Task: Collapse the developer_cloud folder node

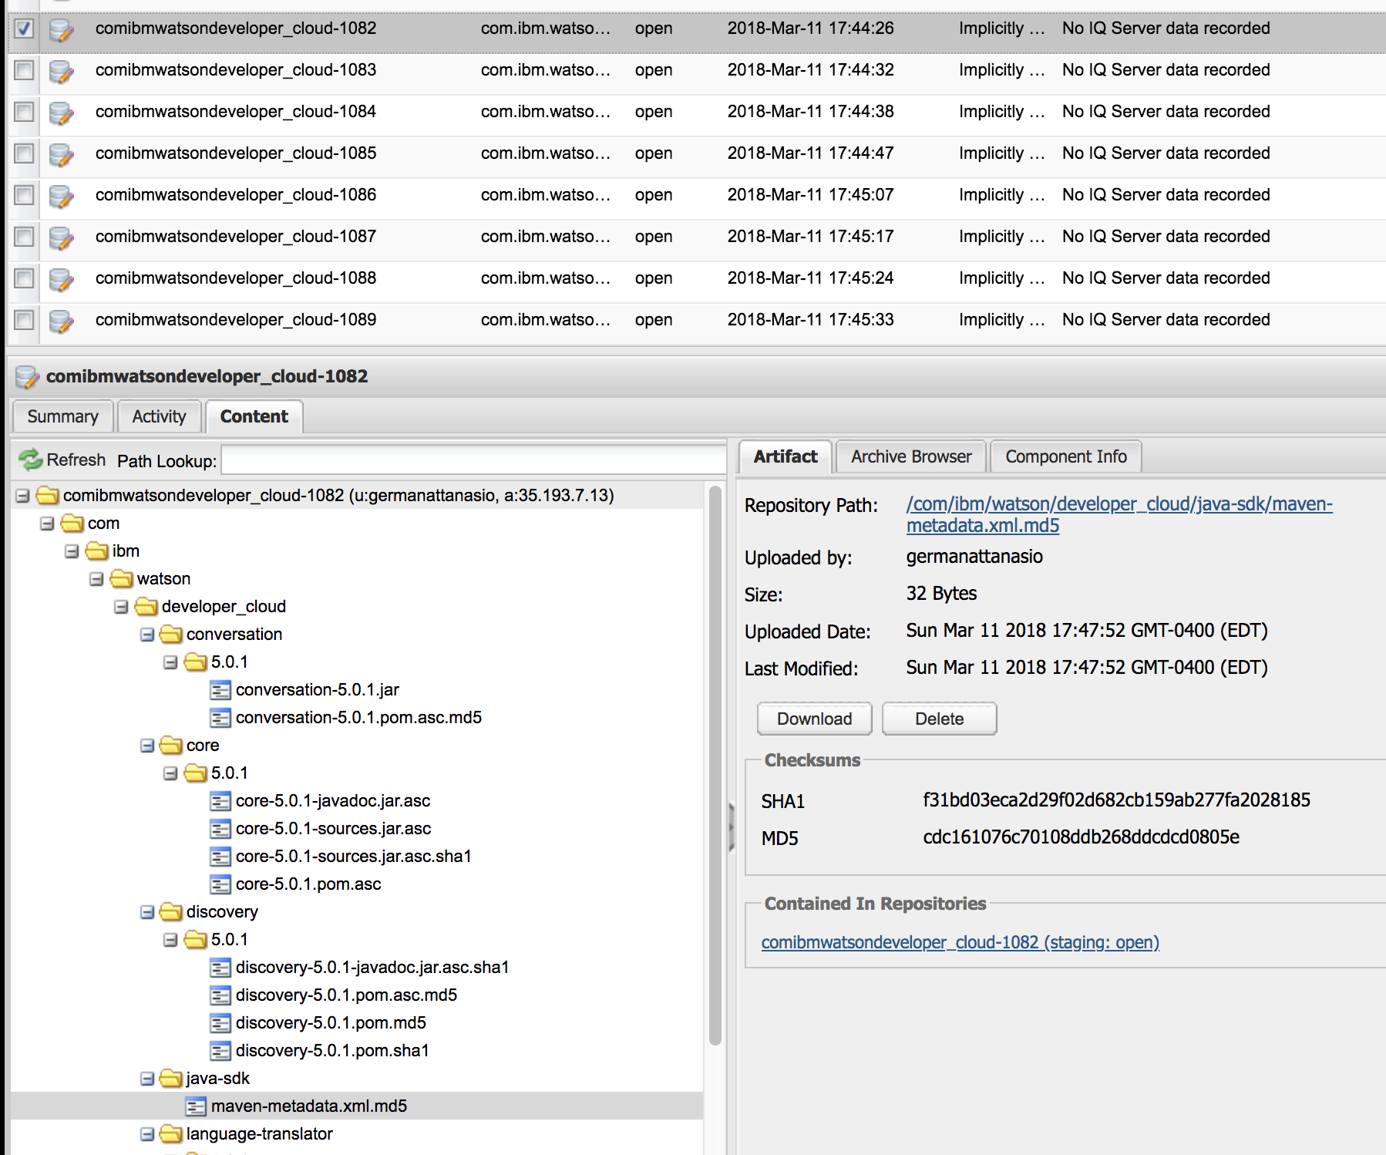Action: click(x=121, y=607)
